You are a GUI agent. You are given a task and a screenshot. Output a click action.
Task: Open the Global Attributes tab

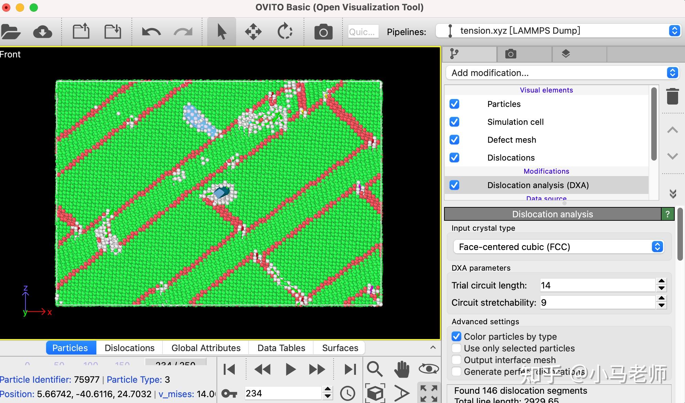click(x=206, y=348)
